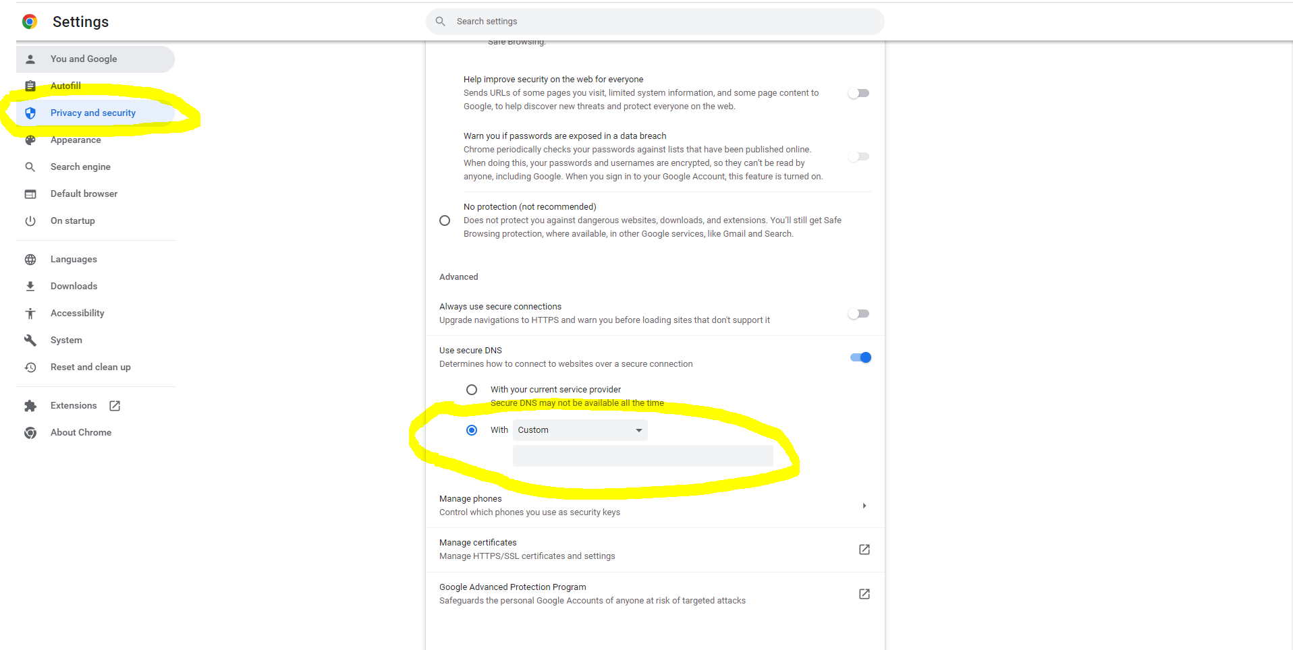1293x650 pixels.
Task: Turn off the Use secure DNS toggle
Action: (x=861, y=357)
